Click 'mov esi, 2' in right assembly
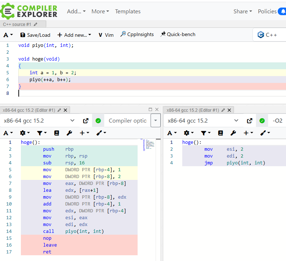The height and width of the screenshot is (261, 286). (224, 149)
